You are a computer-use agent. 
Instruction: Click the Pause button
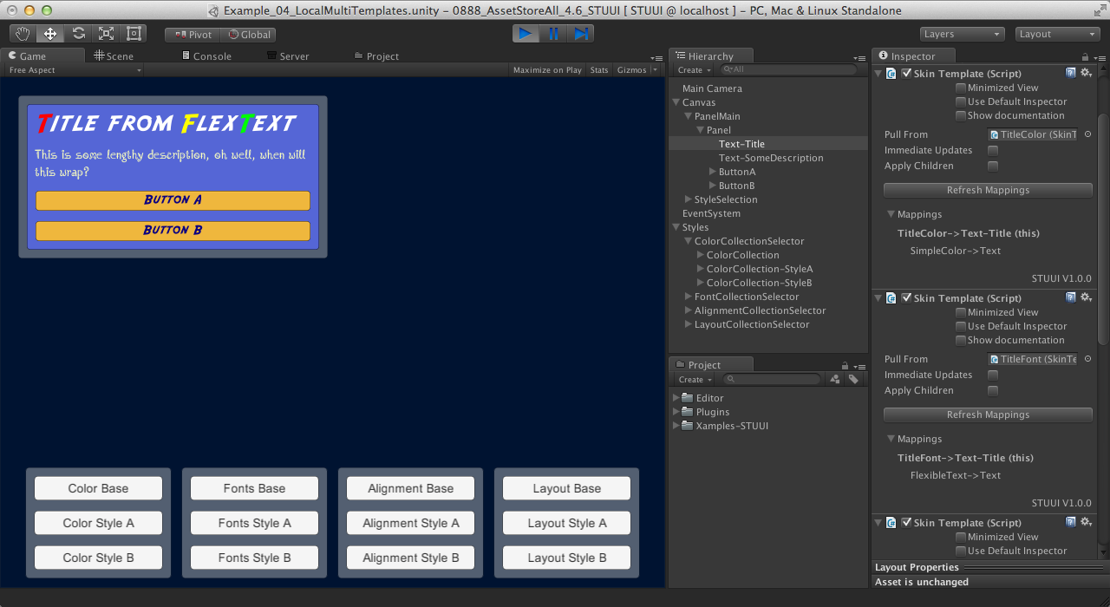[x=553, y=34]
